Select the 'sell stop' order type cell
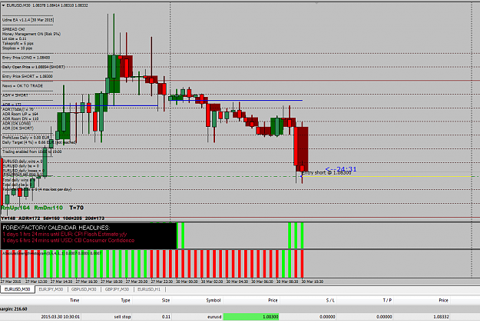480x323 pixels. pyautogui.click(x=122, y=317)
